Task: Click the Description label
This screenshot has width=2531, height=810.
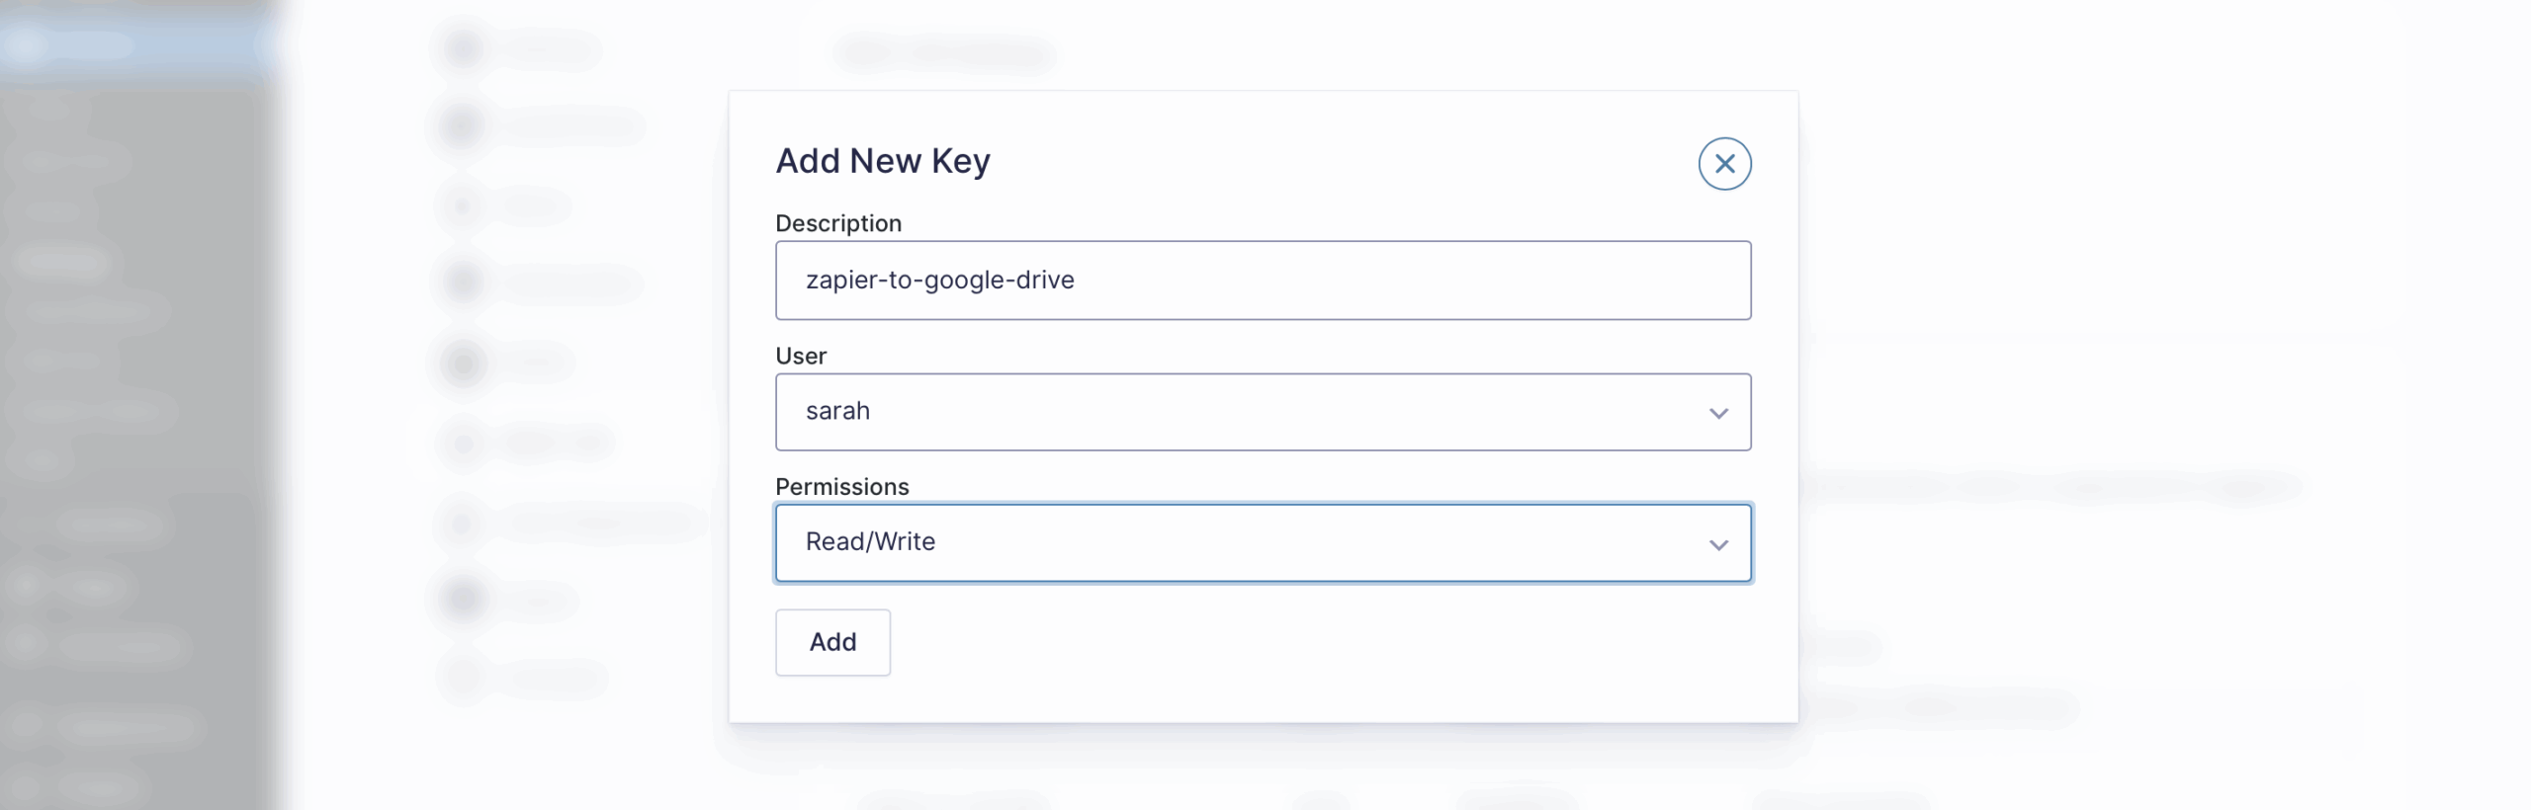Action: pos(837,223)
